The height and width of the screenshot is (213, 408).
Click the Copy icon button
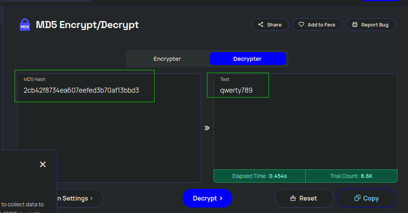[357, 198]
